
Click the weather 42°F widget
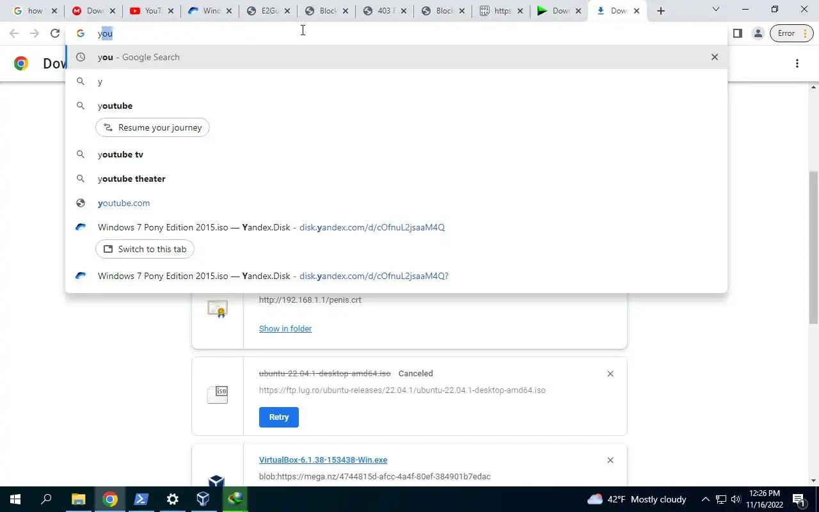click(637, 499)
